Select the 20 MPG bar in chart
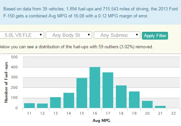This screenshot has width=181, height=126. [x=147, y=105]
